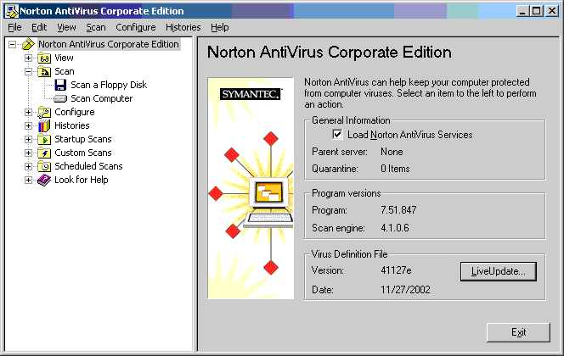Click the Configure folder wrench icon

44,113
